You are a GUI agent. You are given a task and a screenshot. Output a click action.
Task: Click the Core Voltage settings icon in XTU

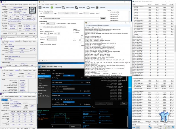[82, 78]
